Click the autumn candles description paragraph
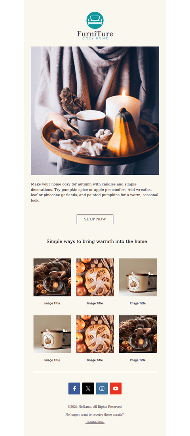Screen dimensions: 190x436 tap(95, 192)
